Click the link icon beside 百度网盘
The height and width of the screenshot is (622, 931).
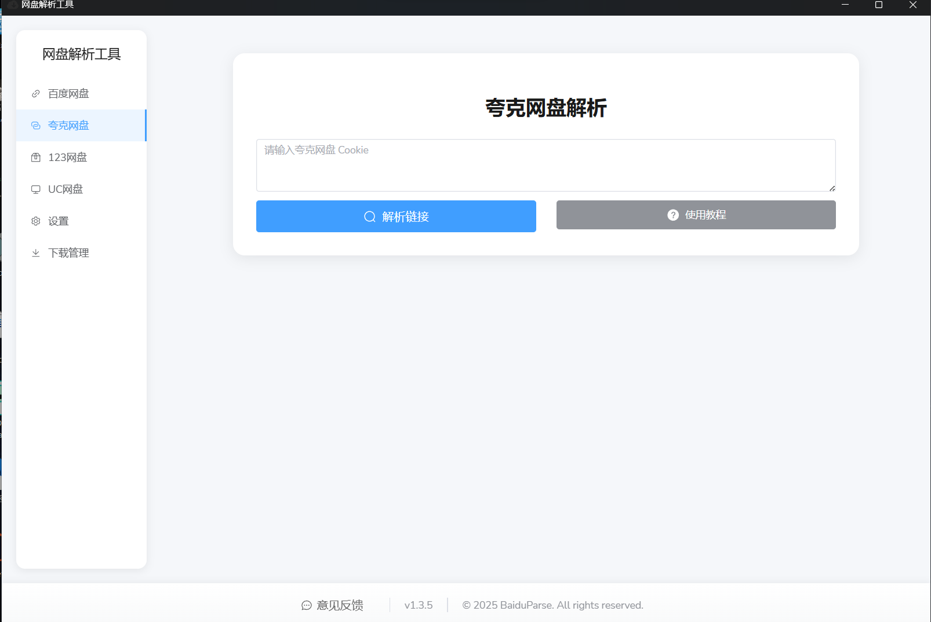36,94
